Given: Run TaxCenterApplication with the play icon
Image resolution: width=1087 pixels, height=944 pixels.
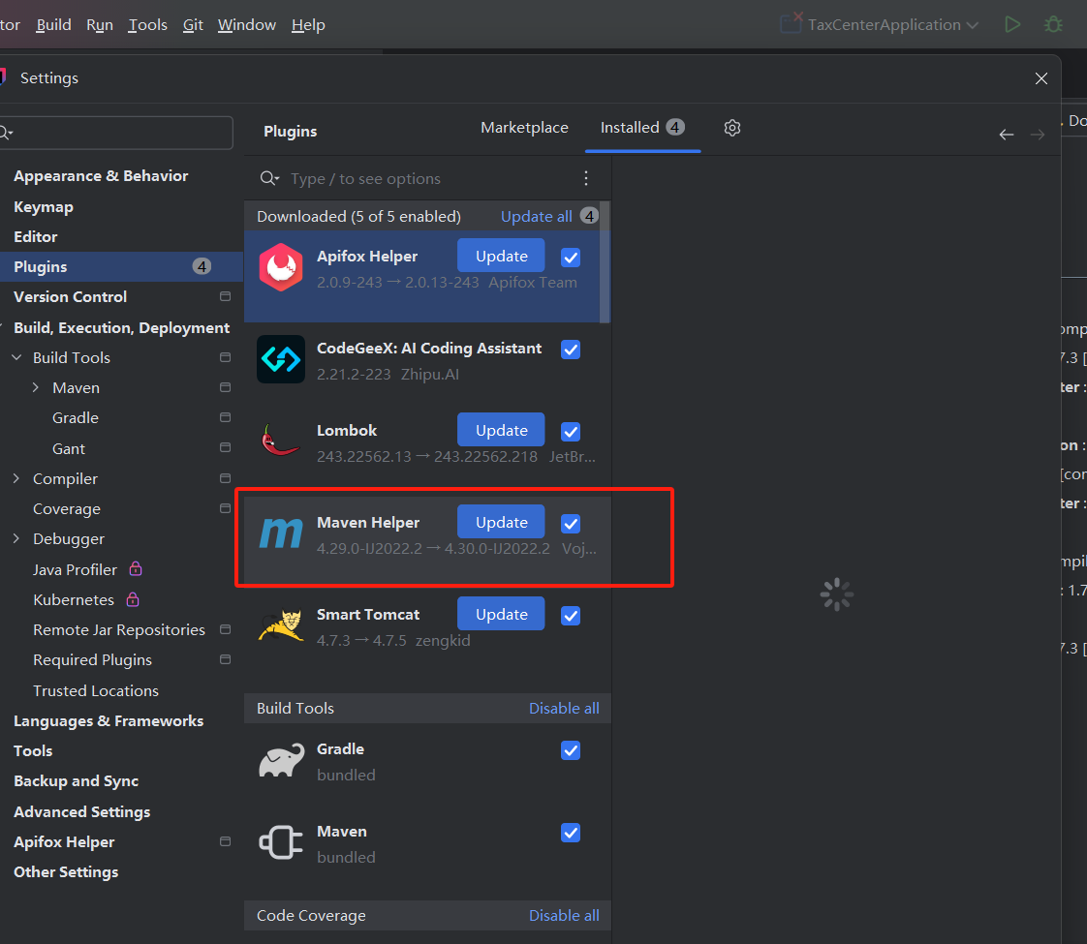Looking at the screenshot, I should 1012,25.
